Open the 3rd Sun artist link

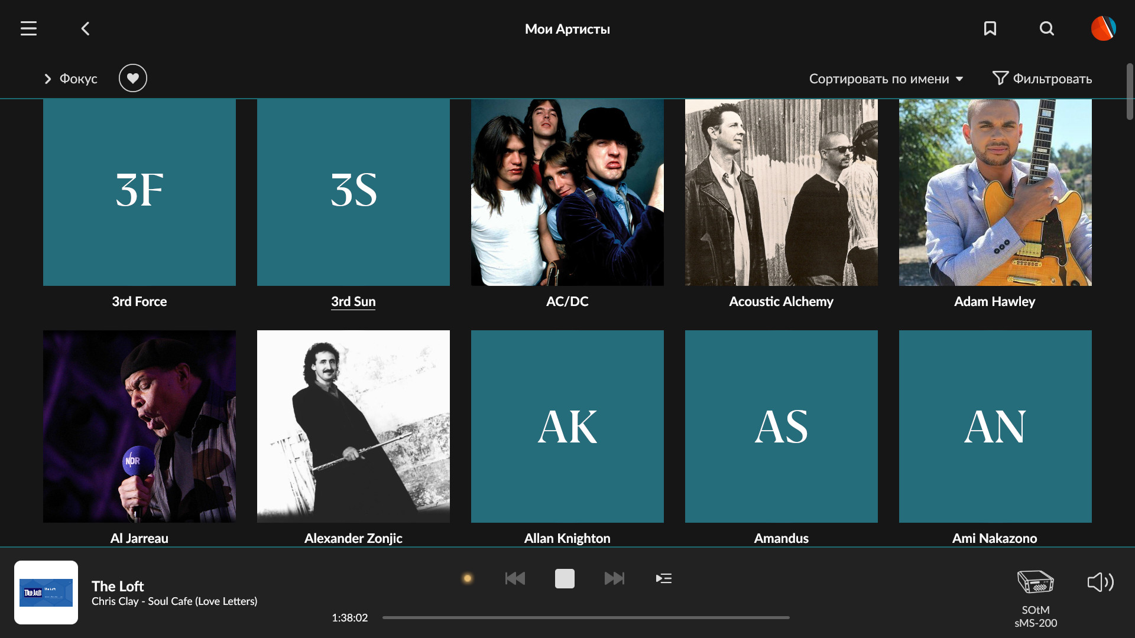[x=353, y=301]
